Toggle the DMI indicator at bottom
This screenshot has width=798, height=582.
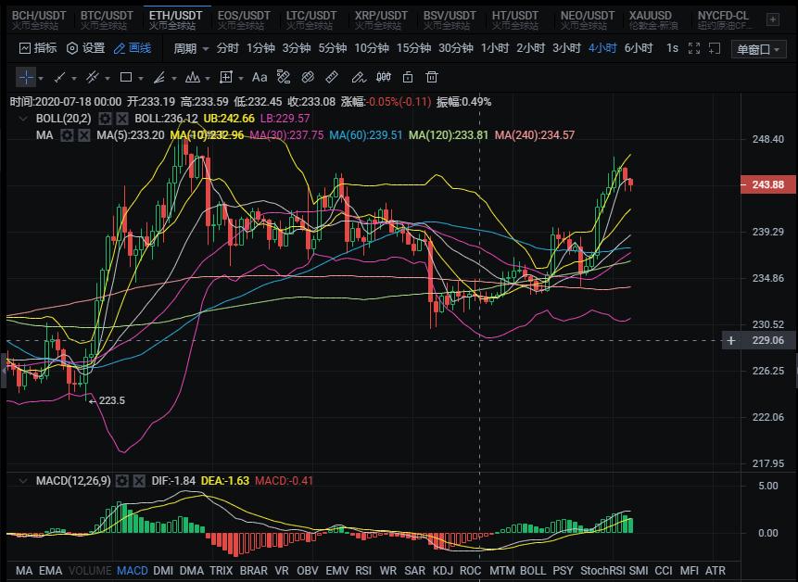point(163,570)
